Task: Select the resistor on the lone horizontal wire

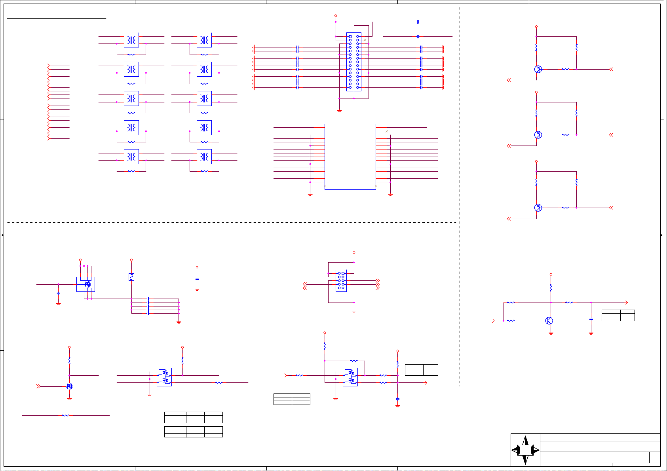Action: [x=66, y=415]
